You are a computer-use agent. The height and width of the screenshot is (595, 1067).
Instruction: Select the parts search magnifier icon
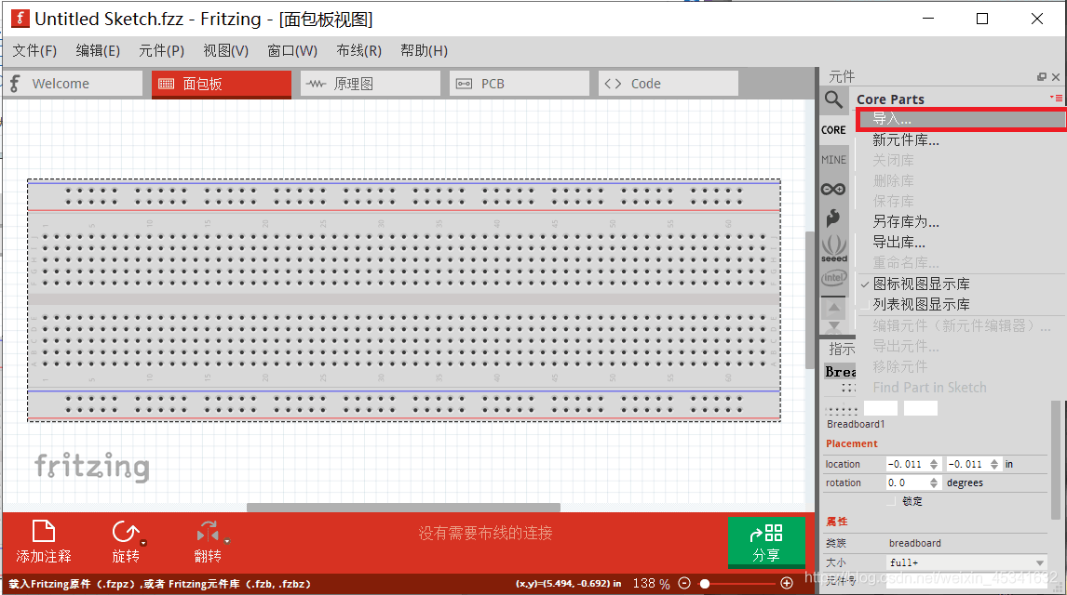click(x=833, y=98)
